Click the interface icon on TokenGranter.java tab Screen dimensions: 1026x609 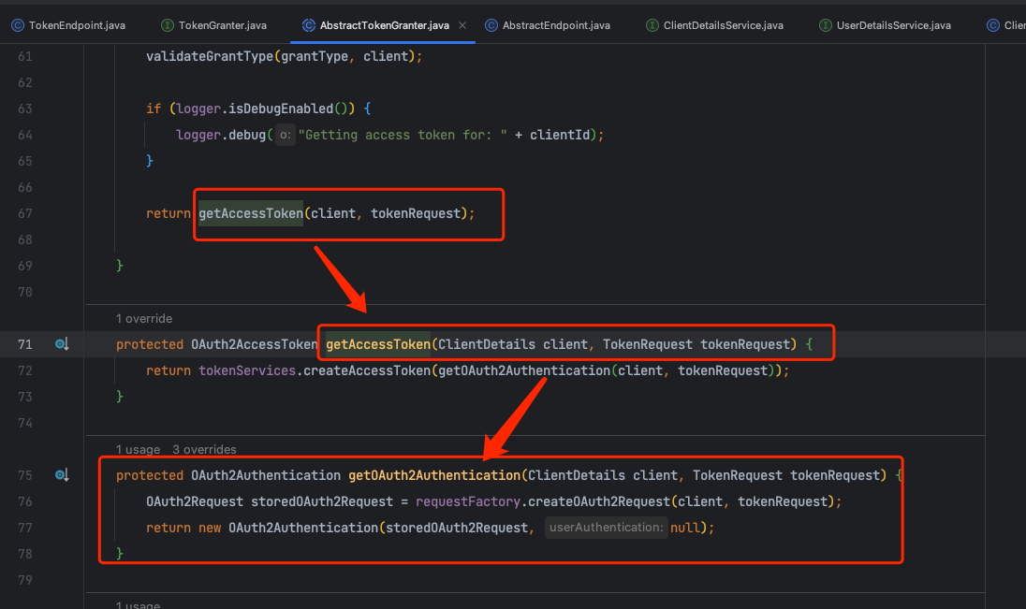coord(168,25)
